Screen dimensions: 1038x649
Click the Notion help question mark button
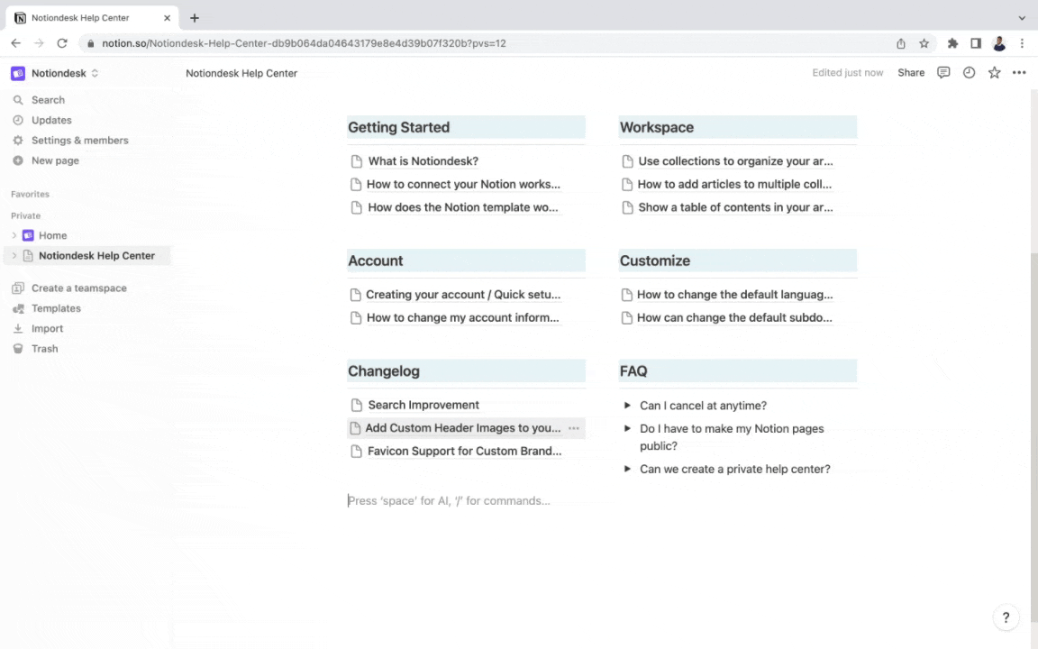[x=1006, y=617]
